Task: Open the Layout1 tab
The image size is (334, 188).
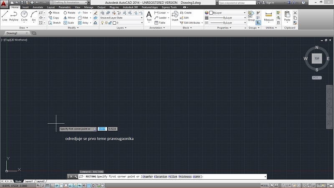Action: pos(29,181)
